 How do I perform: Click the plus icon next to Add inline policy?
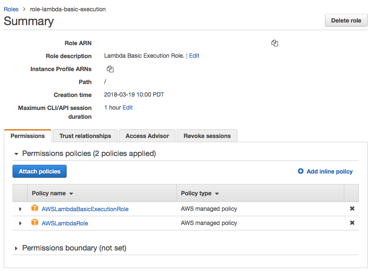click(301, 171)
